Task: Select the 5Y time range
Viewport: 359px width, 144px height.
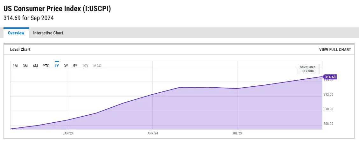Action: pyautogui.click(x=75, y=66)
